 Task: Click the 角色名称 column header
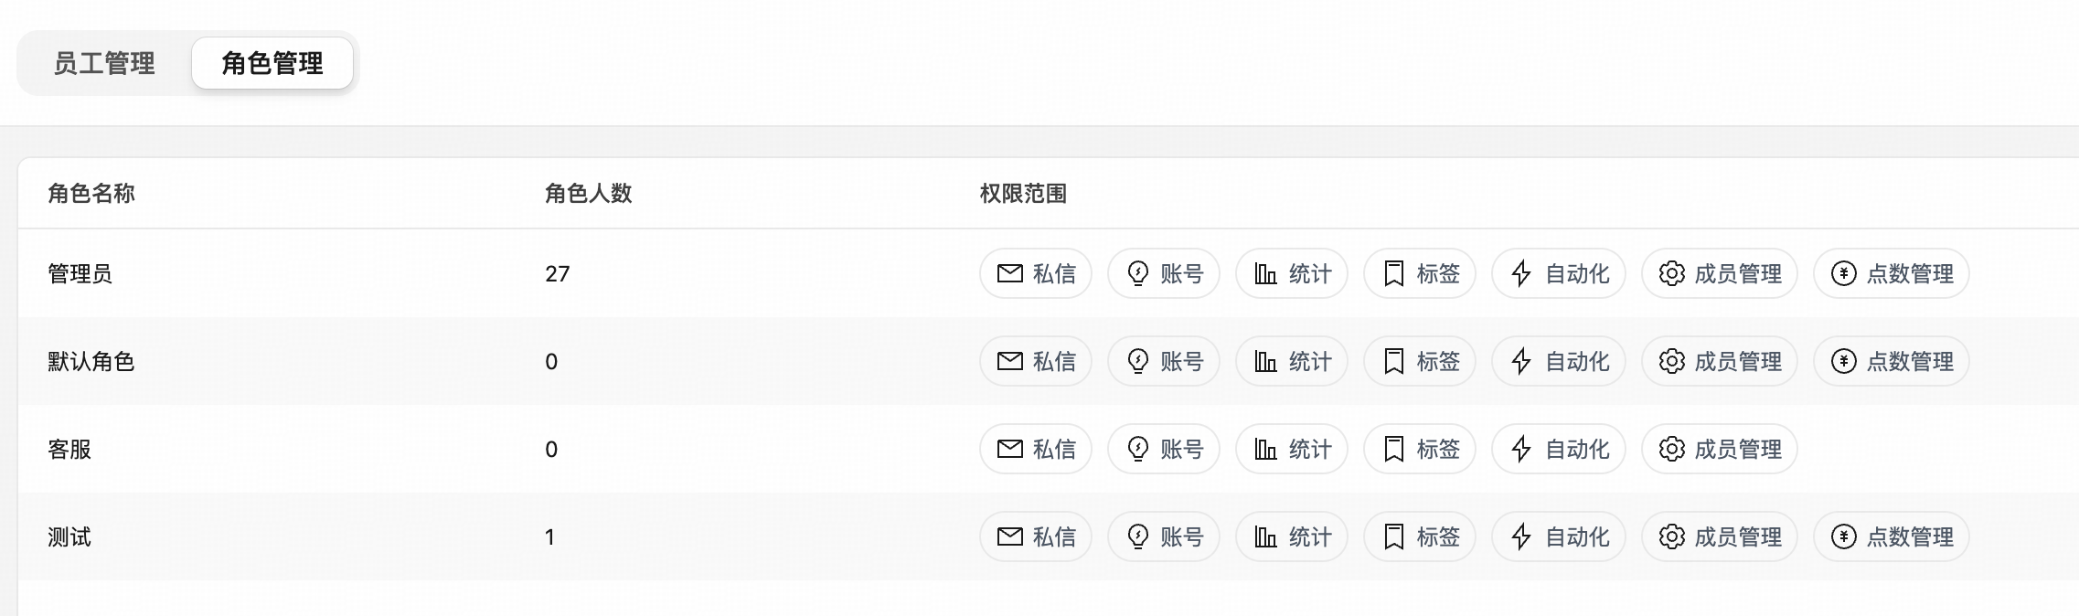(91, 194)
